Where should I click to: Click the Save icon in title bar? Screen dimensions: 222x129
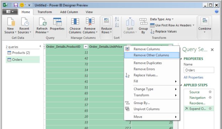coord(16,5)
